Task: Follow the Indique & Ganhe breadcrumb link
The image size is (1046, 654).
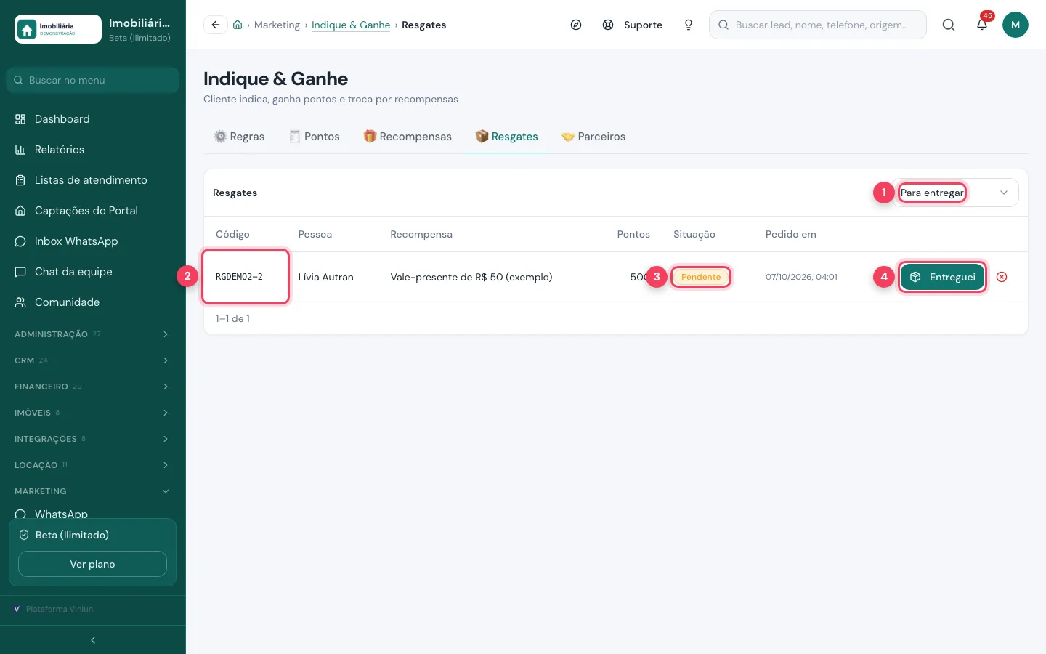Action: pyautogui.click(x=351, y=25)
